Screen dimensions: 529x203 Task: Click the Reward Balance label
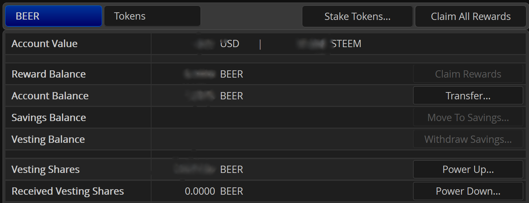pos(49,74)
